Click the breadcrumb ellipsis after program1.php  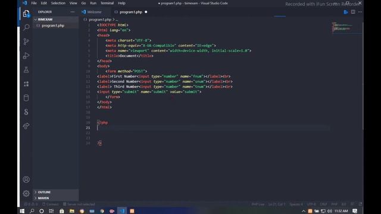point(117,20)
